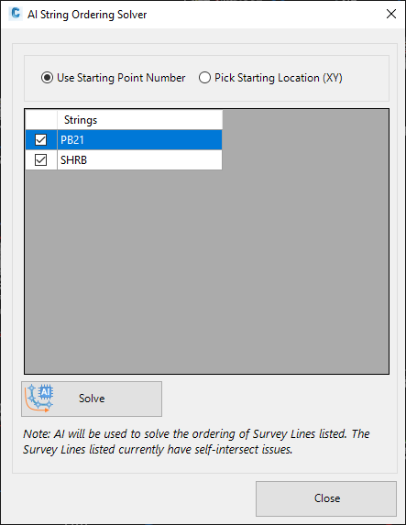Click the AI solver icon on Solve button
Viewport: 406px width, 525px height.
click(x=38, y=399)
